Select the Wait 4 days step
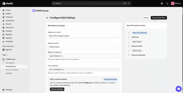This screenshot has width=183, height=93. pyautogui.click(x=137, y=51)
